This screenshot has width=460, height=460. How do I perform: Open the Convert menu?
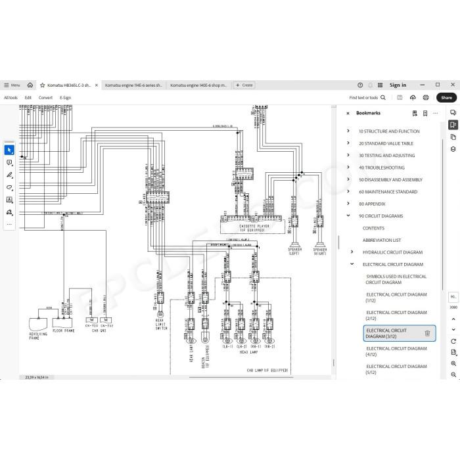(45, 98)
